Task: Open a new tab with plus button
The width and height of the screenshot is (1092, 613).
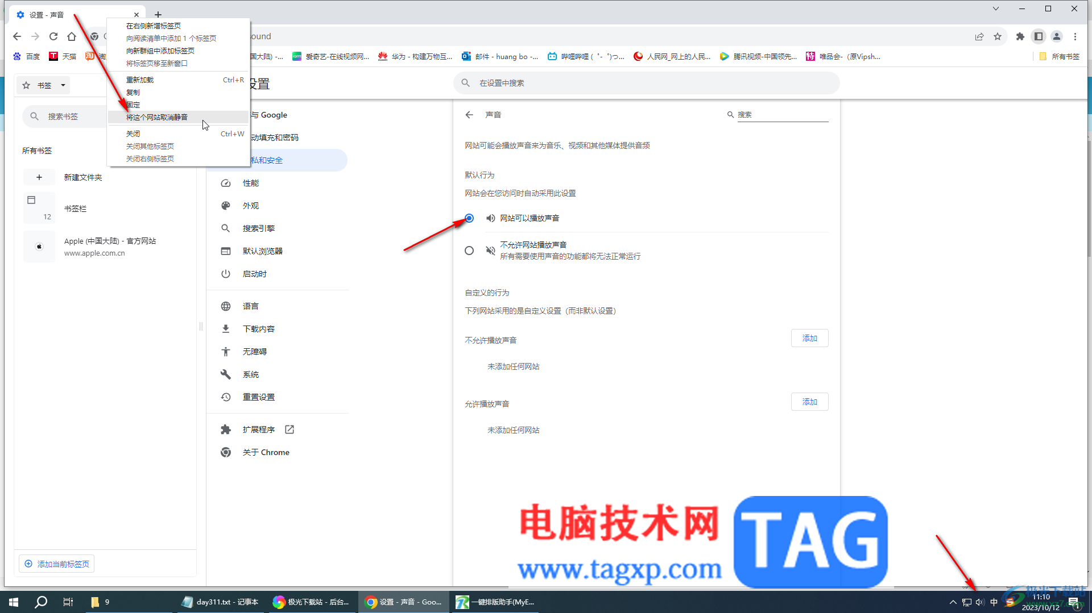Action: click(x=158, y=15)
